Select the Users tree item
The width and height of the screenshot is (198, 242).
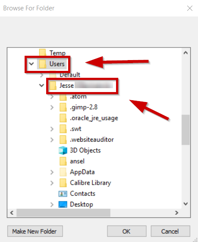click(x=52, y=64)
